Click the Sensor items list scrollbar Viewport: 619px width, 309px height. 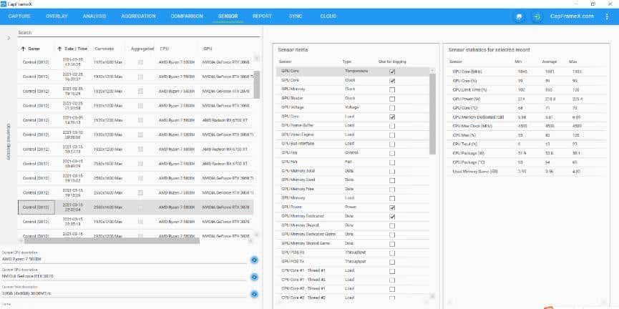(432, 114)
